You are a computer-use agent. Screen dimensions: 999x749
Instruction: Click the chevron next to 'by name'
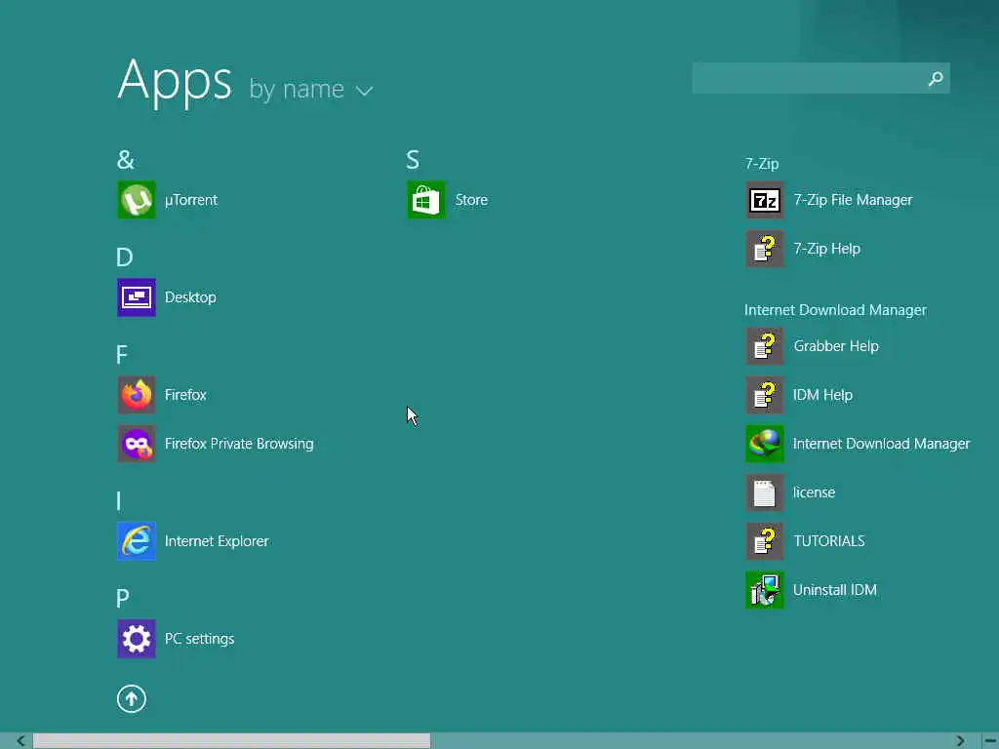point(365,91)
